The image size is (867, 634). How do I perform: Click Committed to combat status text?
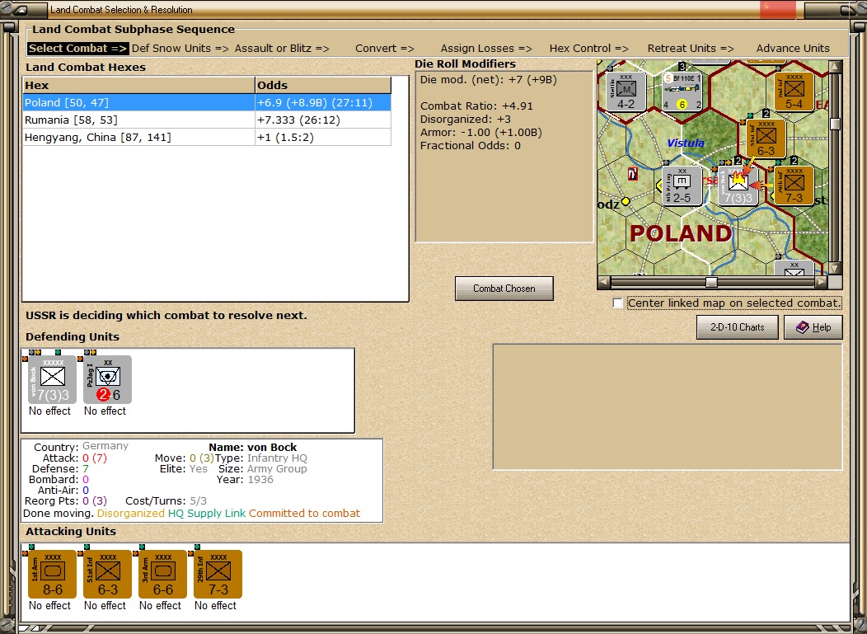[x=304, y=514]
